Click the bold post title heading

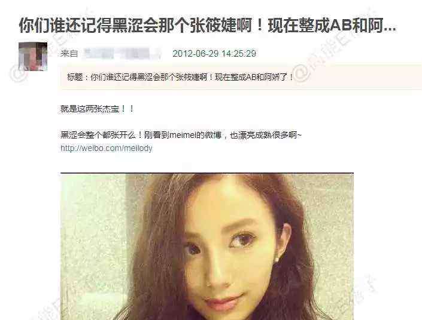tap(208, 25)
